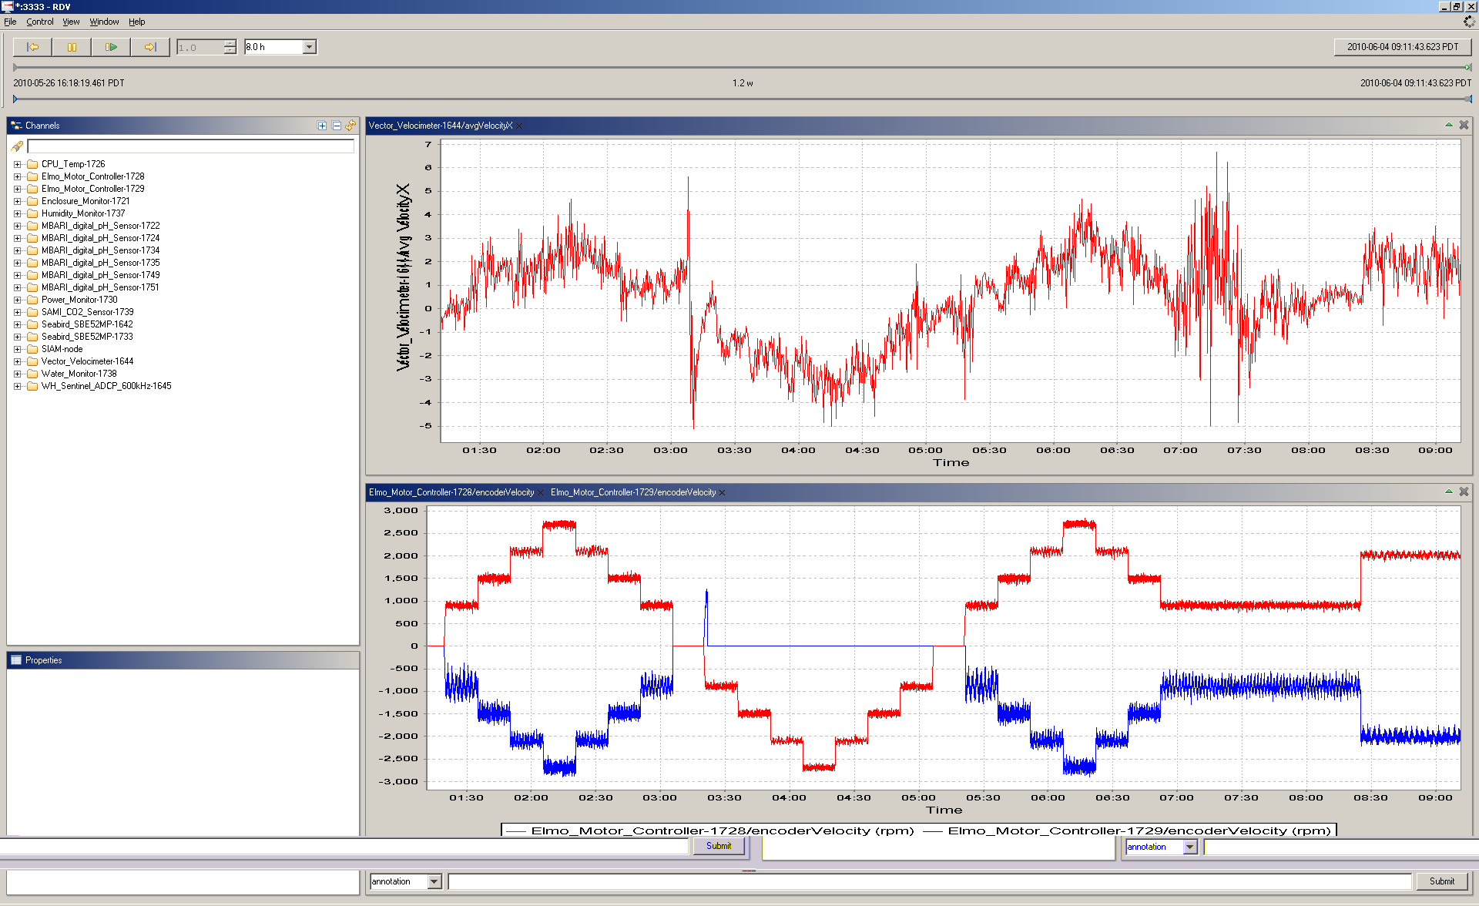Expand the Seabird_SBE52MP-1642 node
Screen dimensions: 1479x906
click(17, 324)
